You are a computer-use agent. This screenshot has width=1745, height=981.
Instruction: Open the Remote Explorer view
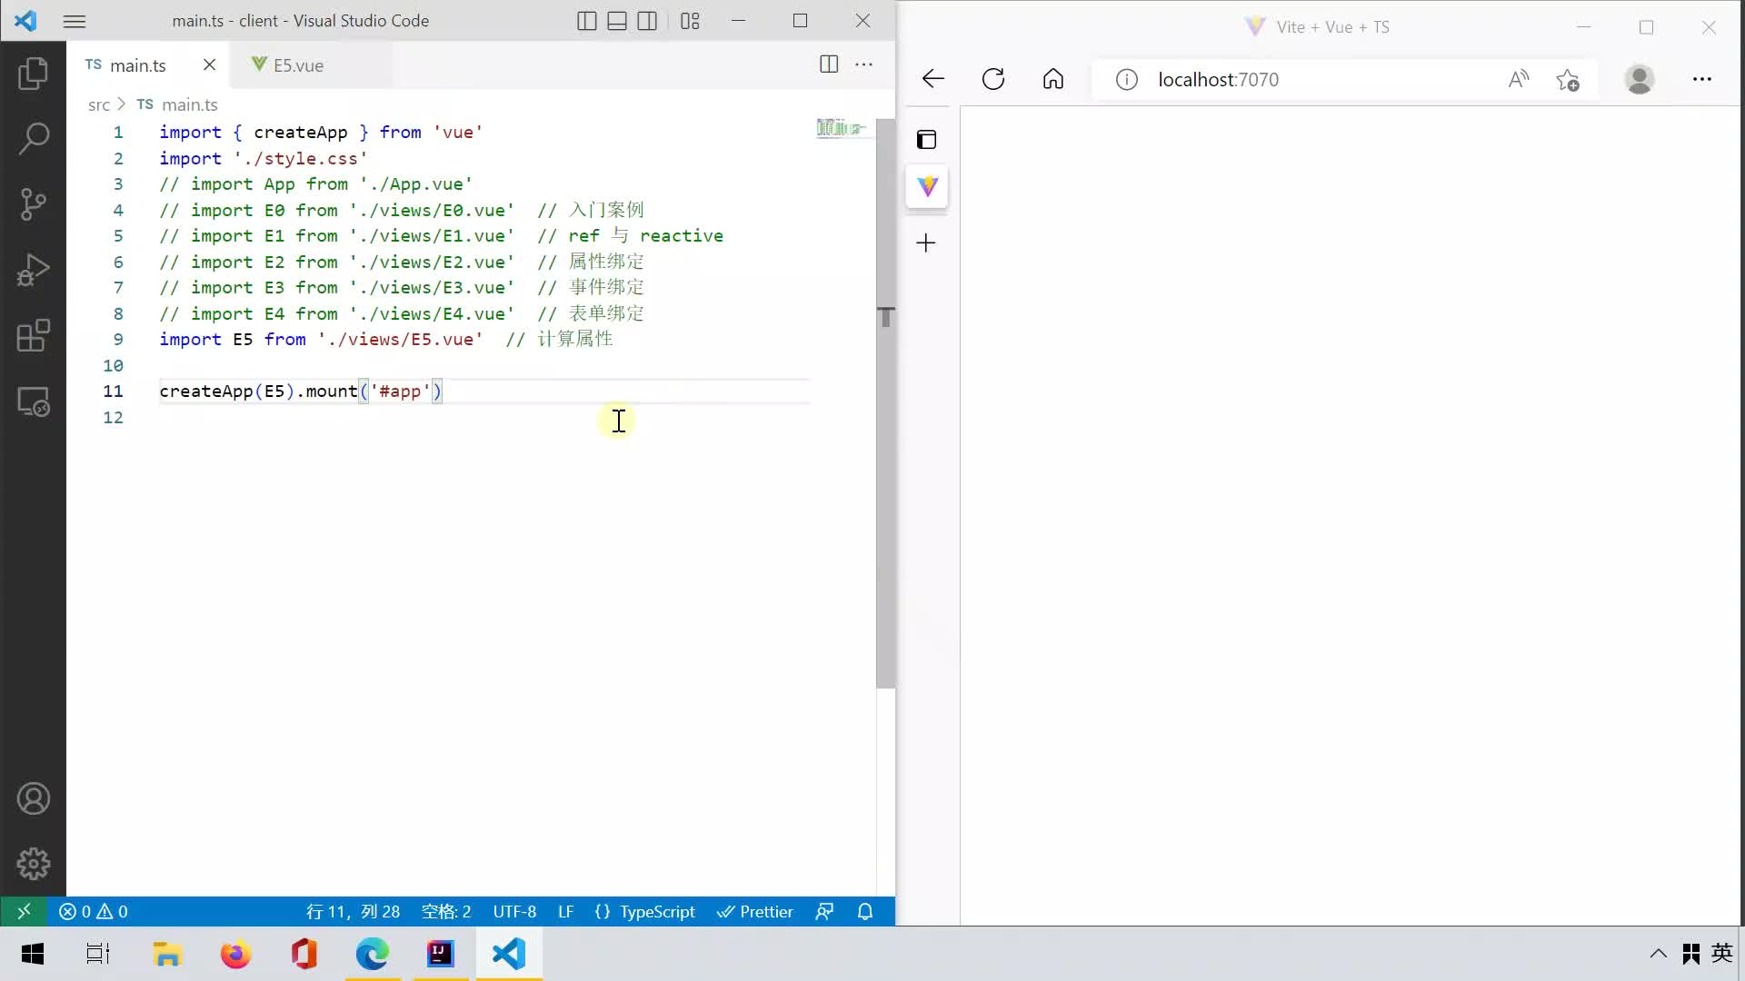pos(33,401)
